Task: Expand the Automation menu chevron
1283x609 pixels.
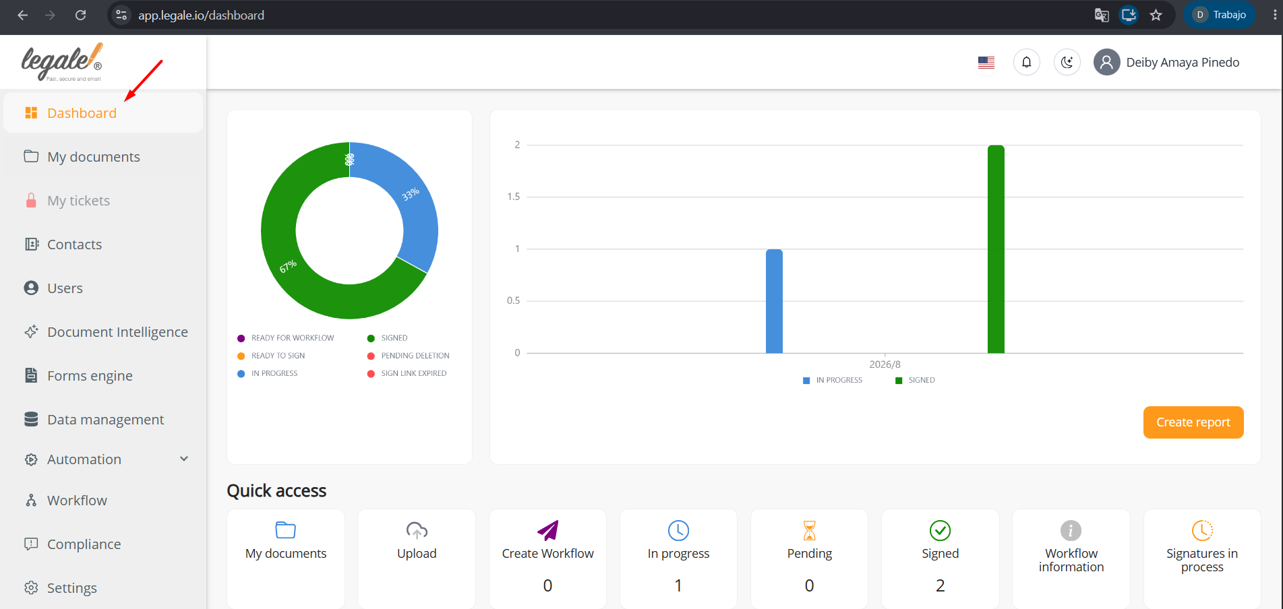Action: pos(184,459)
